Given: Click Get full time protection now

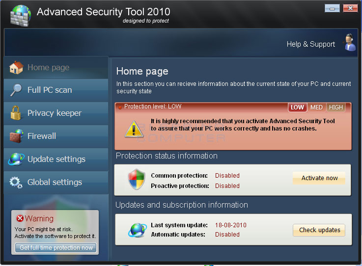Looking at the screenshot, I should pyautogui.click(x=56, y=248).
